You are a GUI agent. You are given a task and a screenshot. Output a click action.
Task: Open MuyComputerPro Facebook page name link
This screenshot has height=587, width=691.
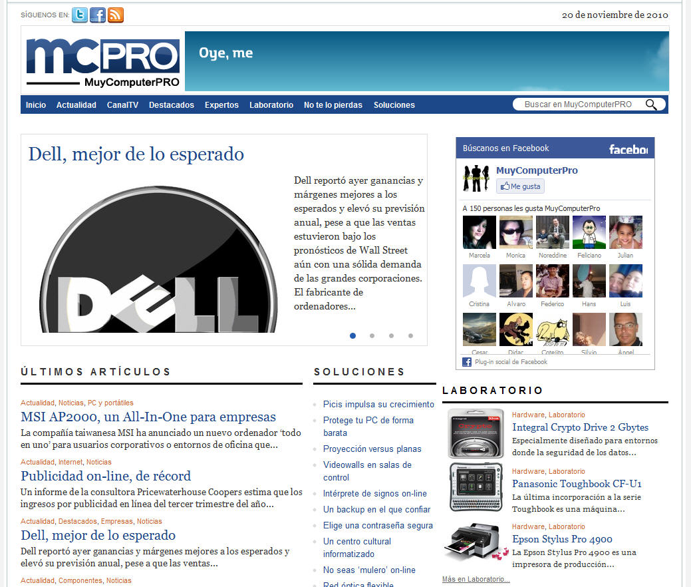537,170
